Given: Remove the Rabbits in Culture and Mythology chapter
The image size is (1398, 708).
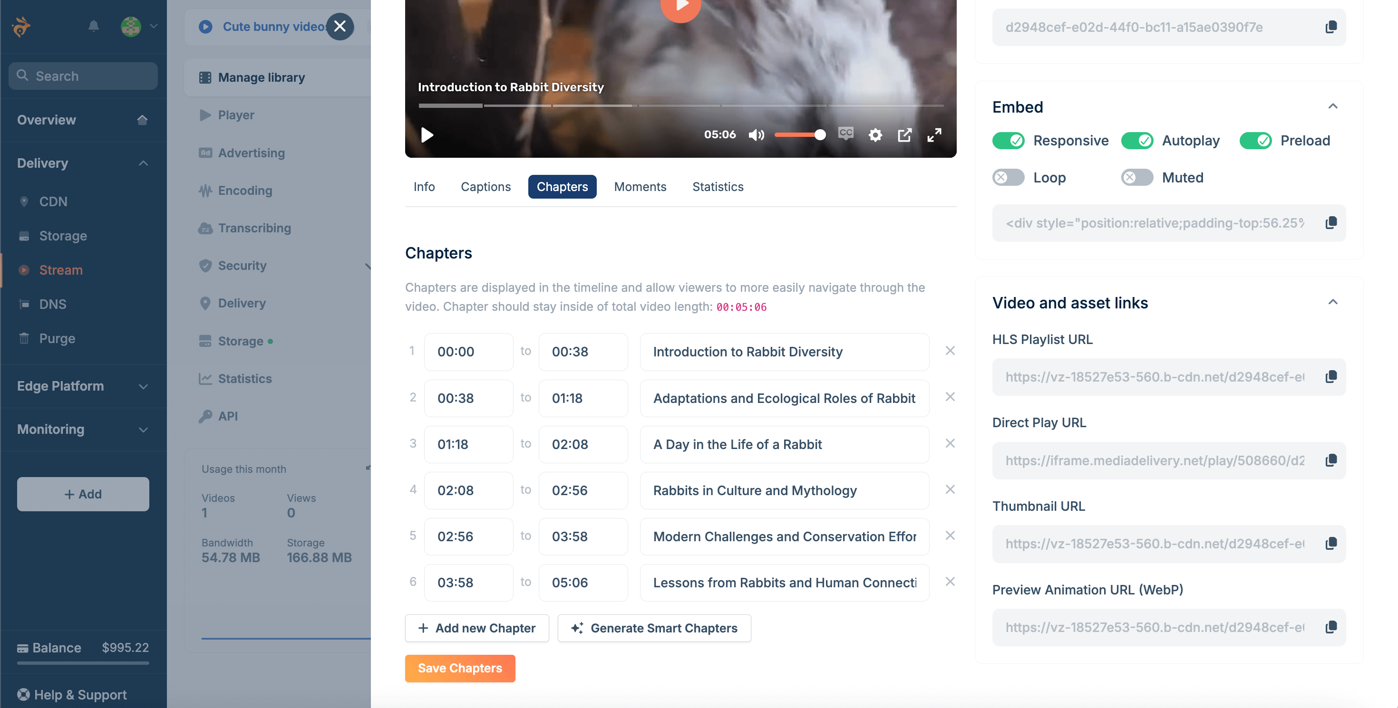Looking at the screenshot, I should coord(950,489).
